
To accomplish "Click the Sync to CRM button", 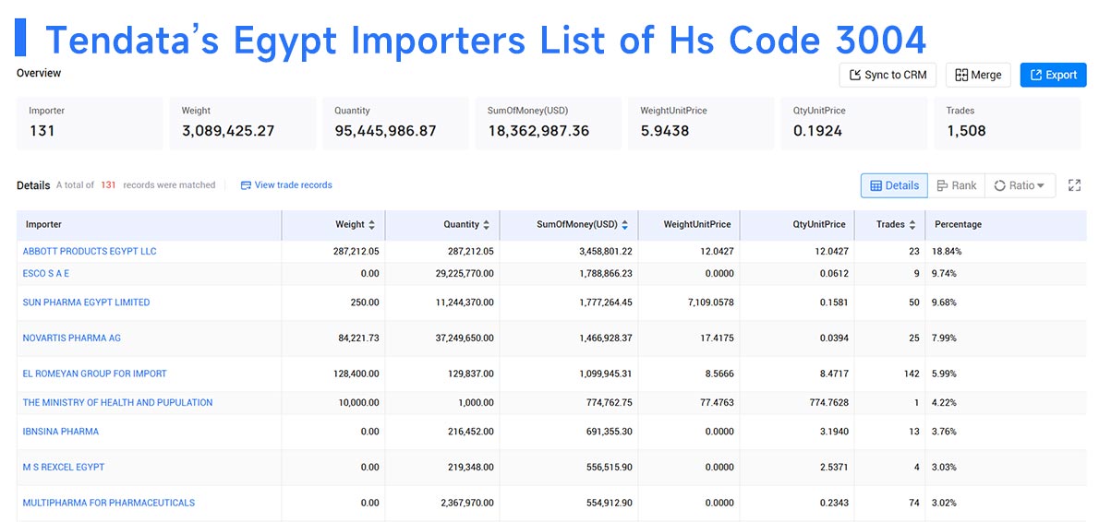I will 888,75.
